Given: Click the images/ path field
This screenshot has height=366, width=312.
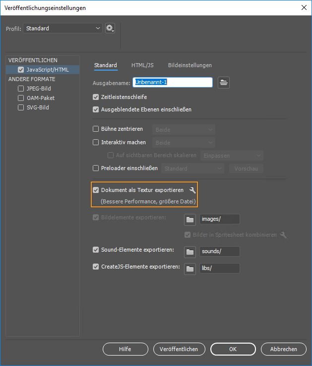Looking at the screenshot, I should click(219, 219).
